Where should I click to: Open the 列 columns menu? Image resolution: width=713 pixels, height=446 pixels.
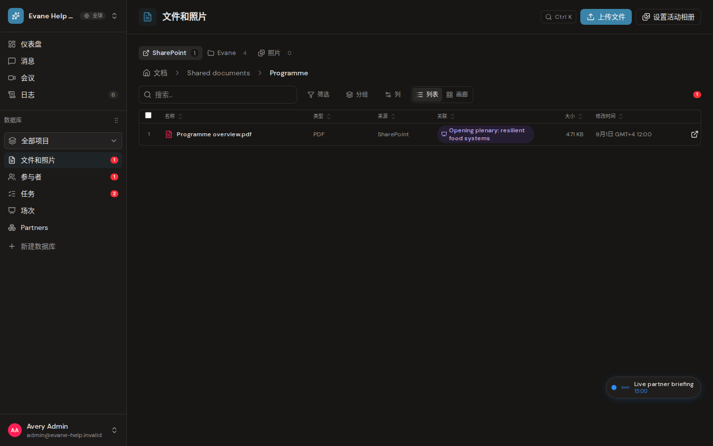coord(393,95)
